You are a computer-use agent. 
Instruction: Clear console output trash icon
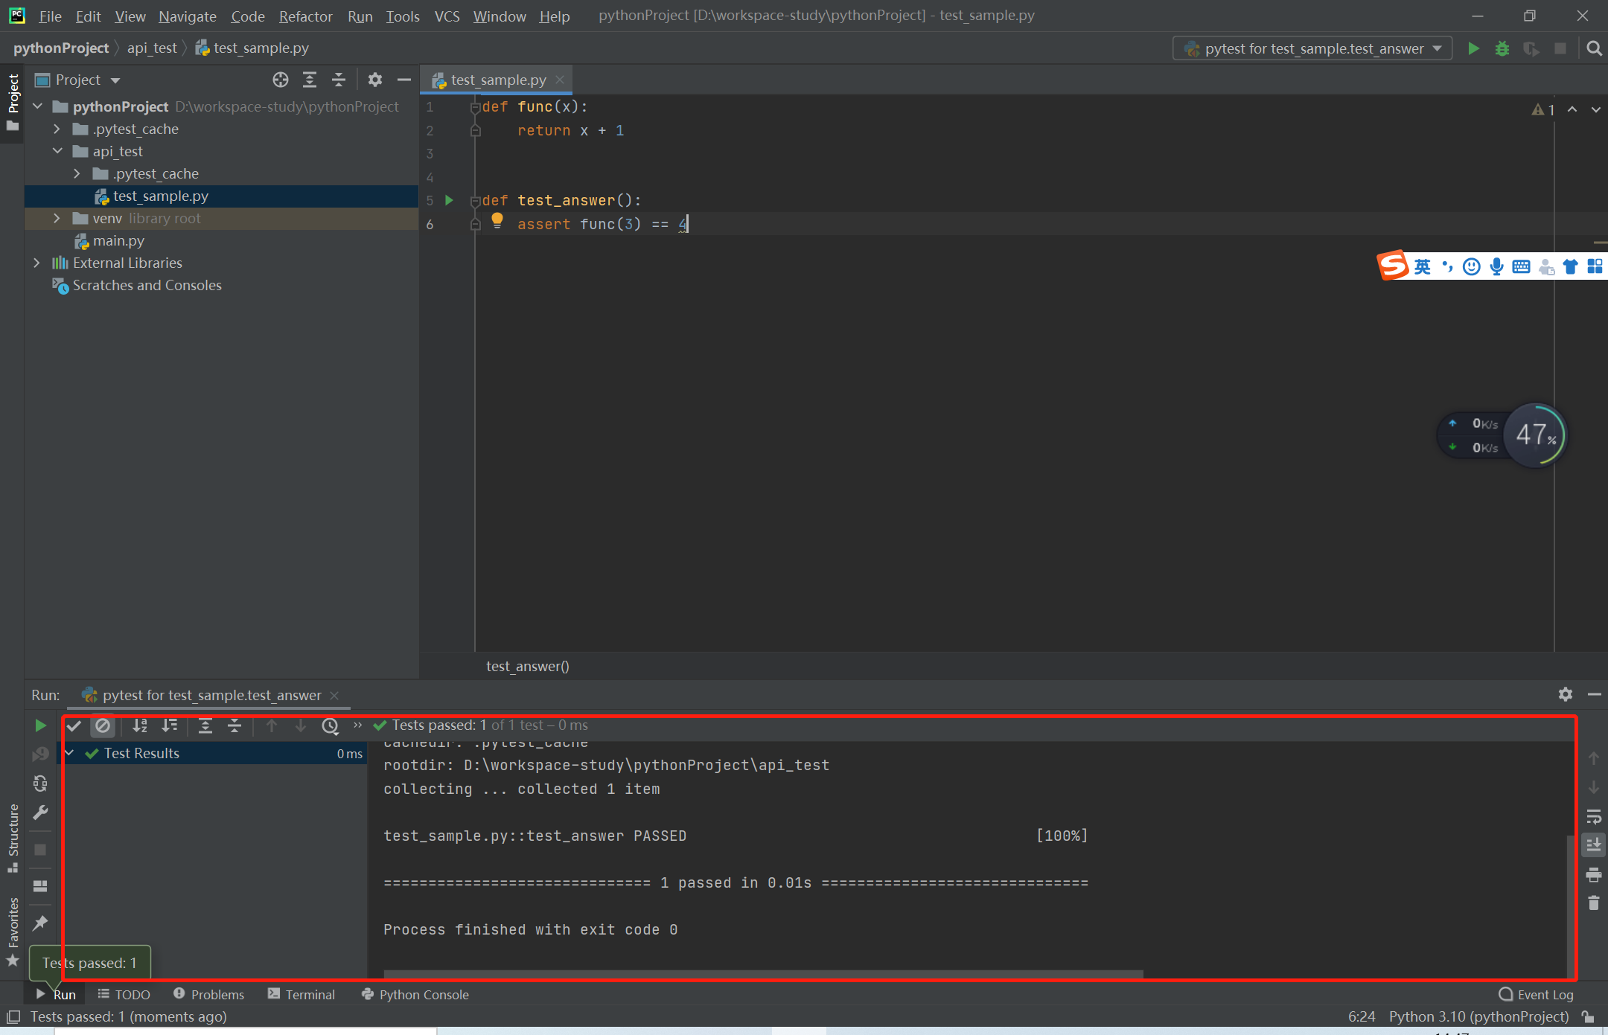pyautogui.click(x=1594, y=903)
